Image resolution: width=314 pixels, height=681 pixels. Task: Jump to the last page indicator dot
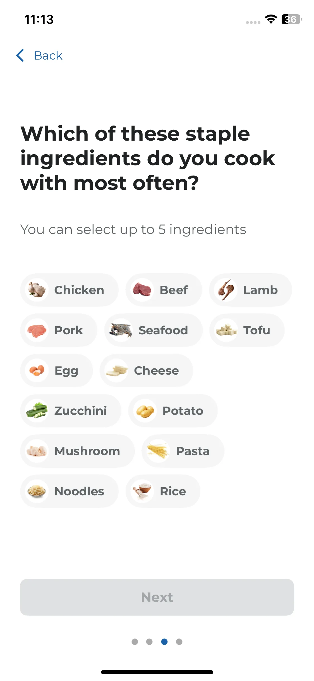click(x=179, y=642)
